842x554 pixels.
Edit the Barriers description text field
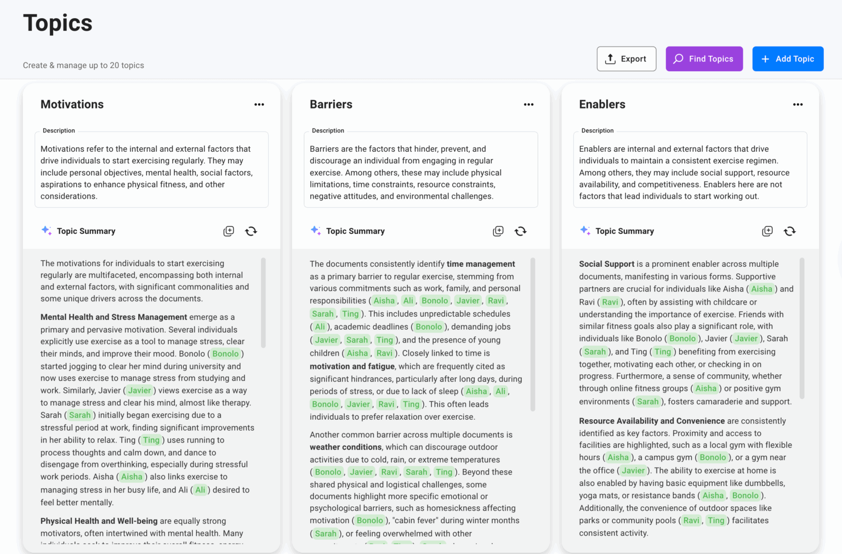click(420, 172)
